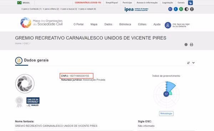Click 'Ir para o Conteúdo [1]' link
Image resolution: width=214 pixels, height=131 pixels.
(x=31, y=9)
